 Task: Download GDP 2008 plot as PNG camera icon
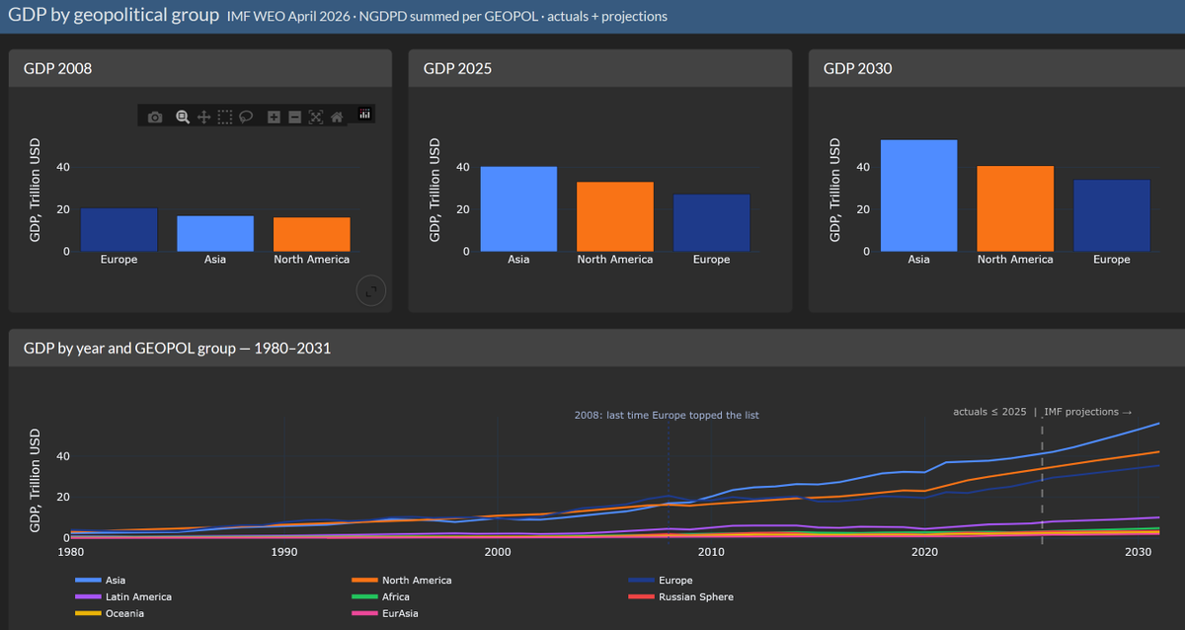155,117
